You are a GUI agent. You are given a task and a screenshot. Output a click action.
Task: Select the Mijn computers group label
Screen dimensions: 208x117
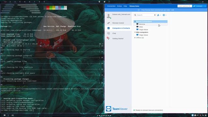tap(142, 32)
